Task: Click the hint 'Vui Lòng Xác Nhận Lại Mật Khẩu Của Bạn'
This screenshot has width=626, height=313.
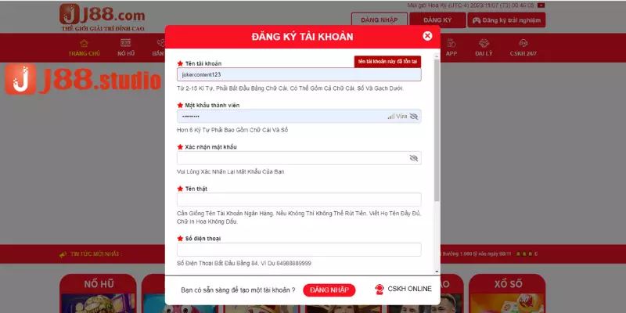Action: click(230, 171)
